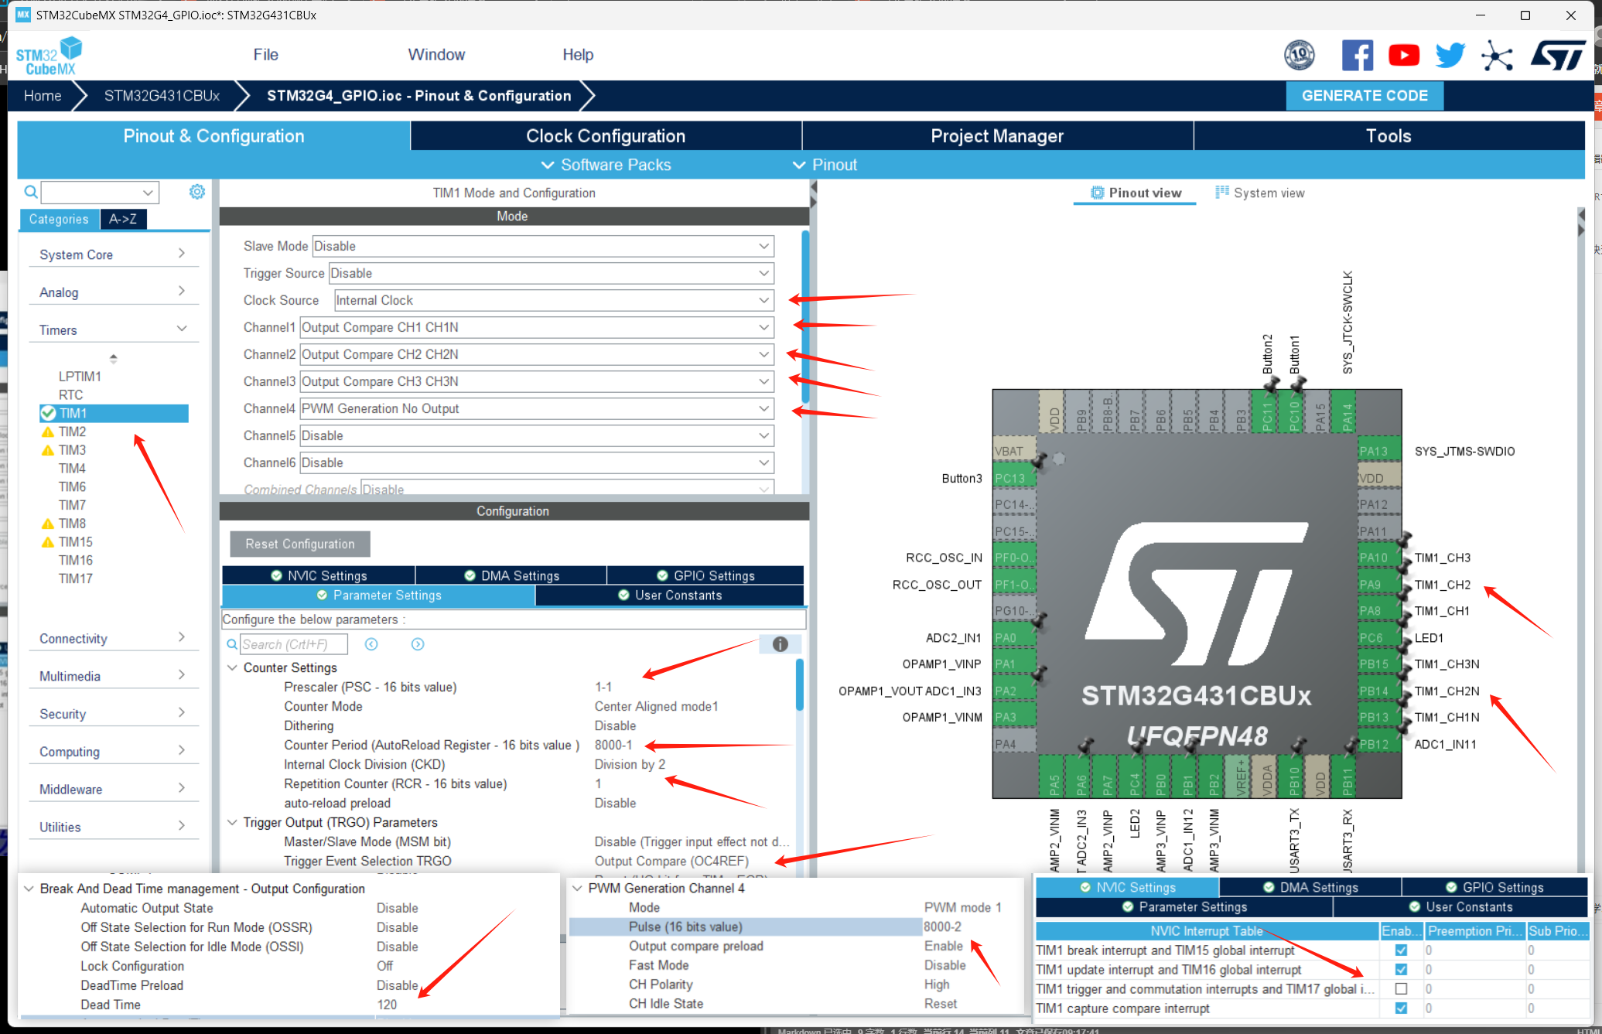Disable TIM1 break interrupt checkbox
The width and height of the screenshot is (1602, 1034).
[1401, 950]
